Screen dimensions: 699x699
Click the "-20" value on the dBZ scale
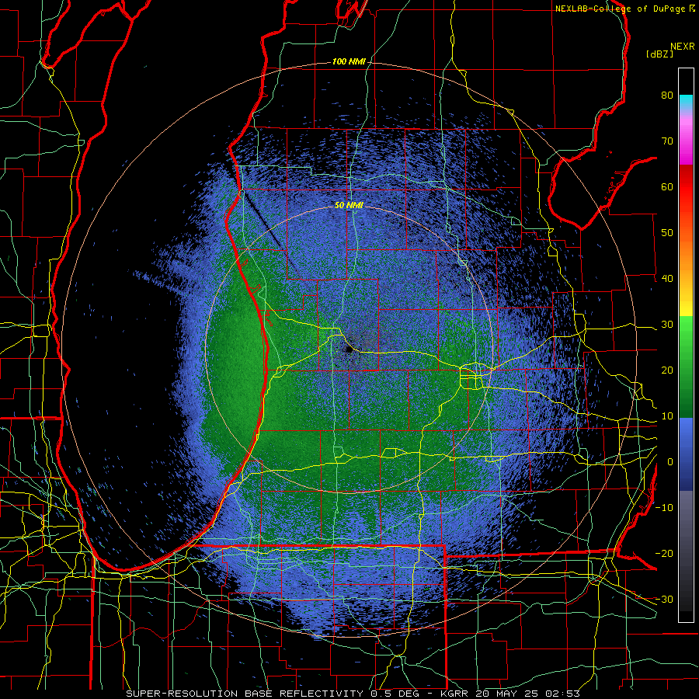point(664,553)
